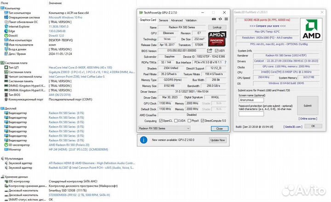The image size is (331, 202).
Task: Click the Windows icon beside Операционная система
Action: click(x=6, y=17)
